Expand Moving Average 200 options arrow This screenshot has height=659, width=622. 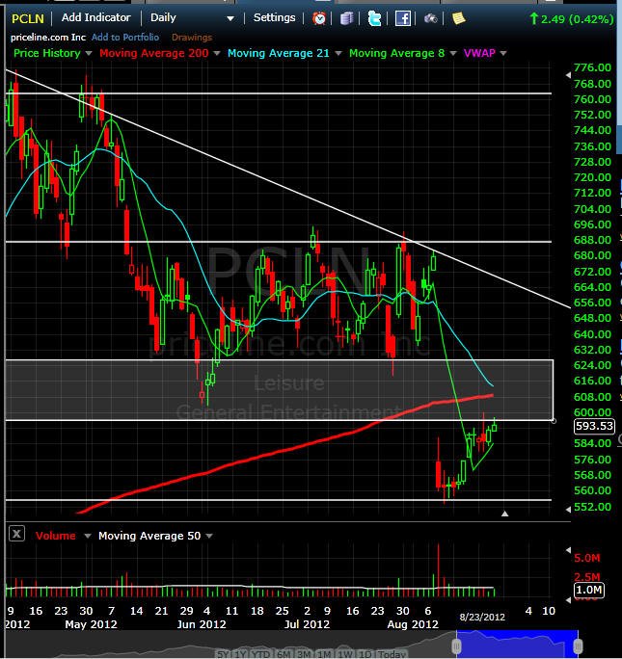click(x=217, y=53)
